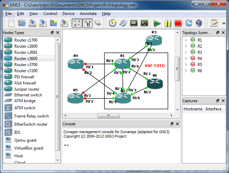Open the Device menu
The image size is (229, 173).
coord(68,14)
